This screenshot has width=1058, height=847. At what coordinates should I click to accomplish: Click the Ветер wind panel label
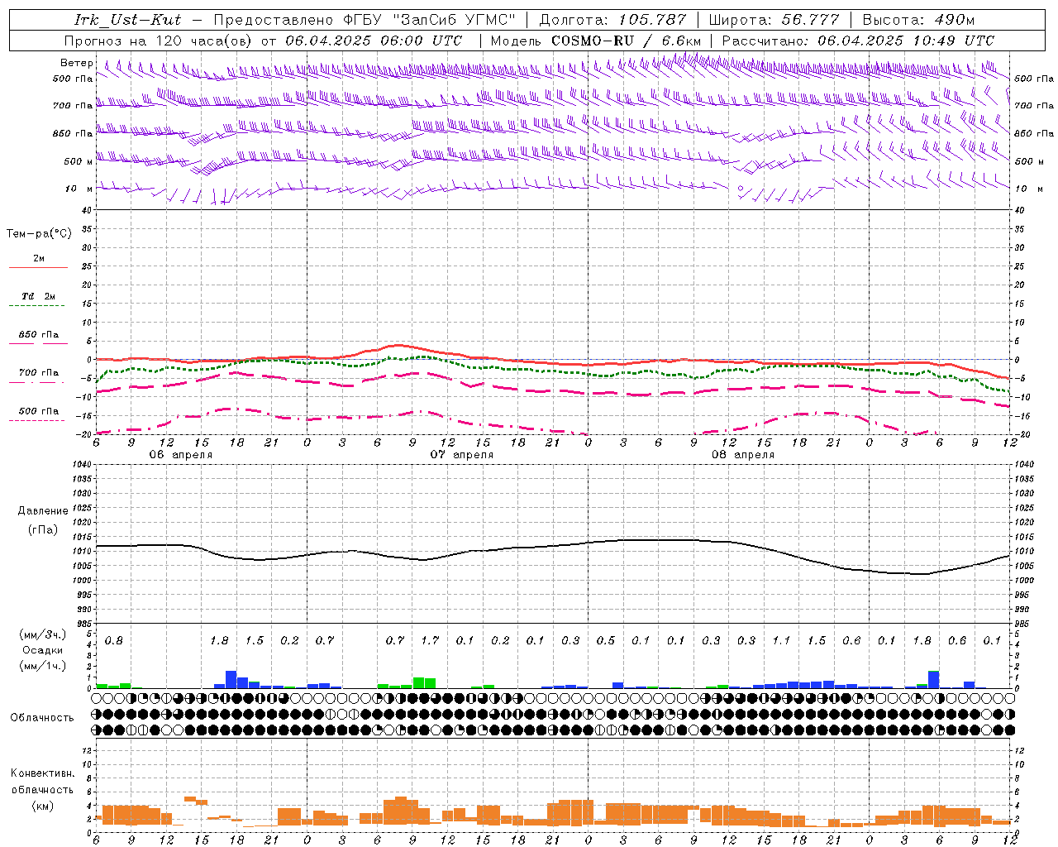coord(77,63)
